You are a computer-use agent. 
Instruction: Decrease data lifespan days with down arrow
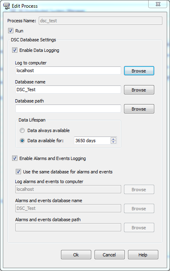point(113,142)
